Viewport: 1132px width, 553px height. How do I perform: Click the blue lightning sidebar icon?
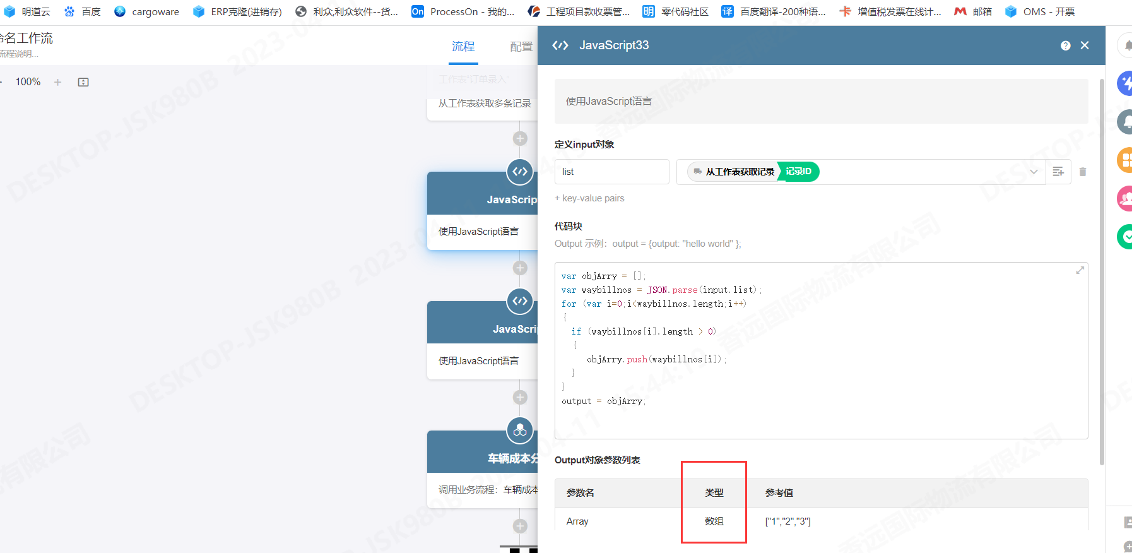point(1126,83)
